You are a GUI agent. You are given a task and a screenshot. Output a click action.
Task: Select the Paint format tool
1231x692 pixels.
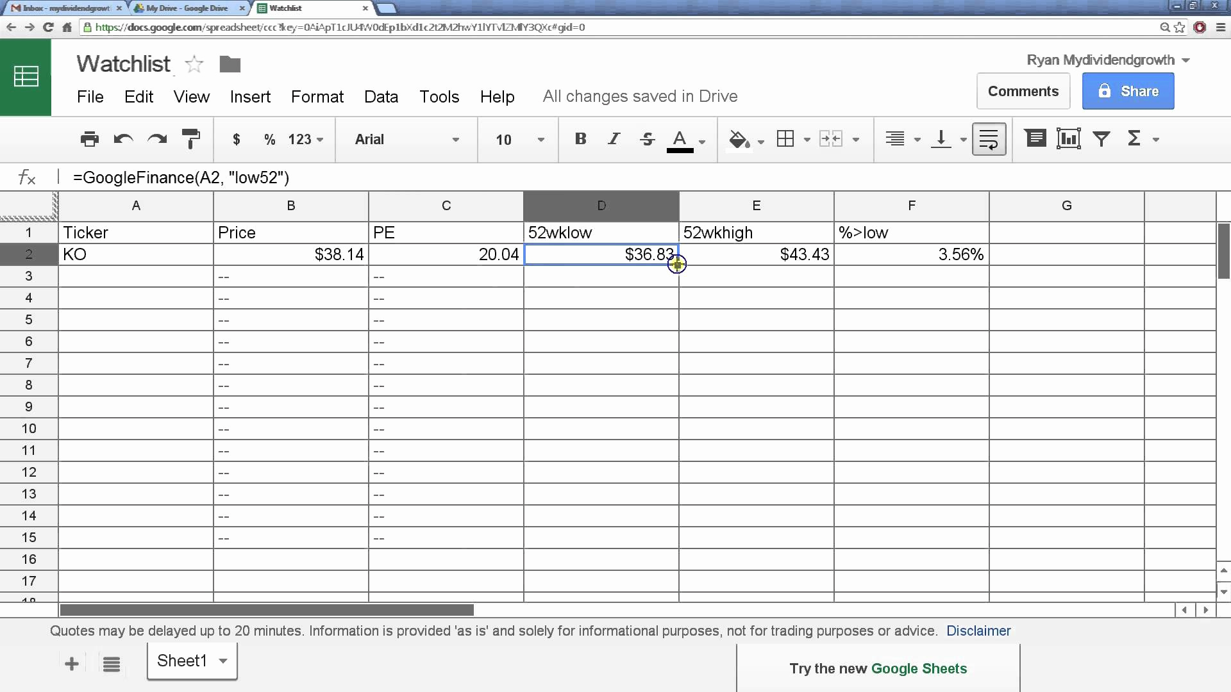[x=191, y=139]
